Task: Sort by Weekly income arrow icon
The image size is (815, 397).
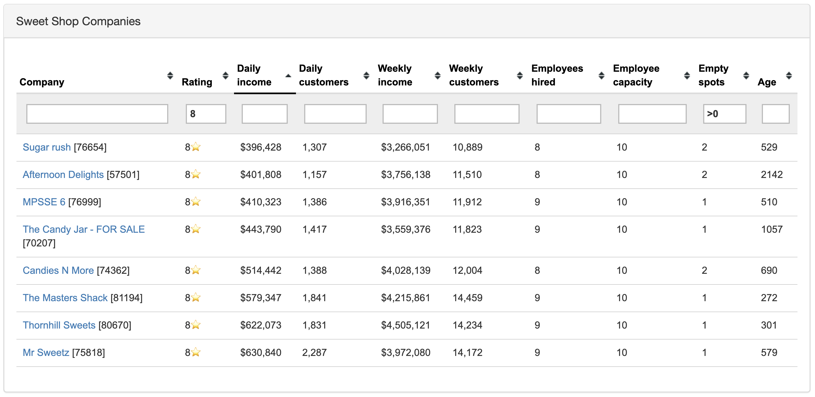Action: 437,76
